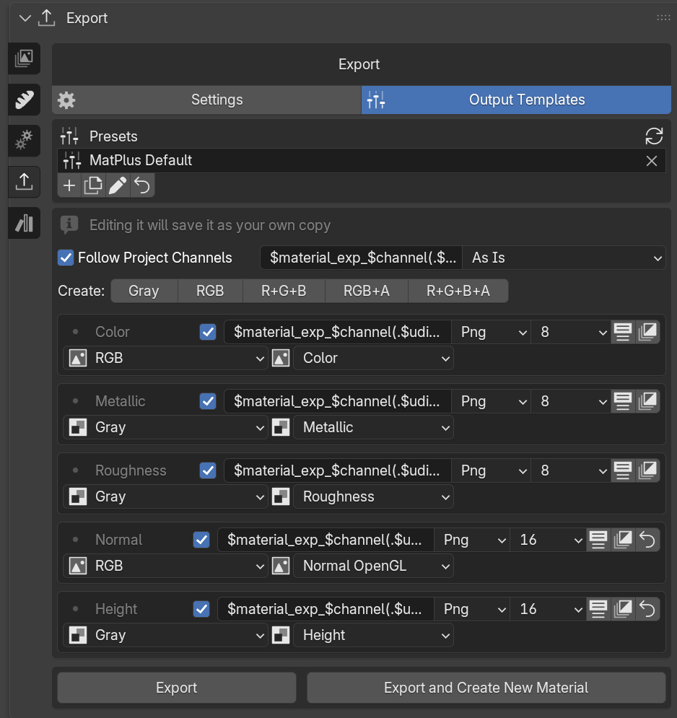Image resolution: width=677 pixels, height=718 pixels.
Task: Open Height row bit depth 16 dropdown
Action: point(548,609)
